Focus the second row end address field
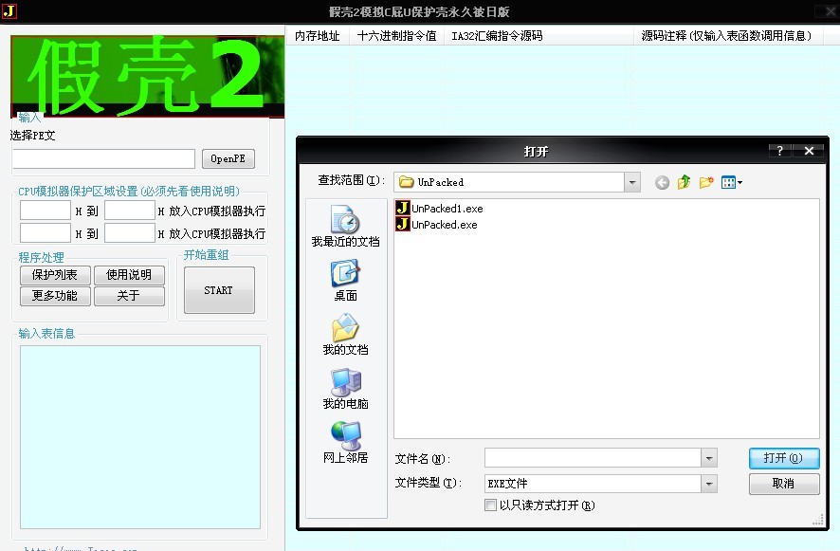840x551 pixels. pos(130,232)
